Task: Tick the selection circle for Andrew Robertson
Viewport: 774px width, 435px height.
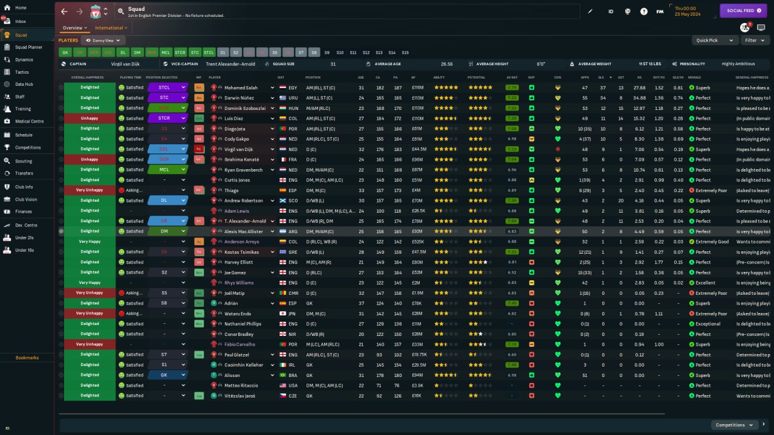Action: pos(61,201)
